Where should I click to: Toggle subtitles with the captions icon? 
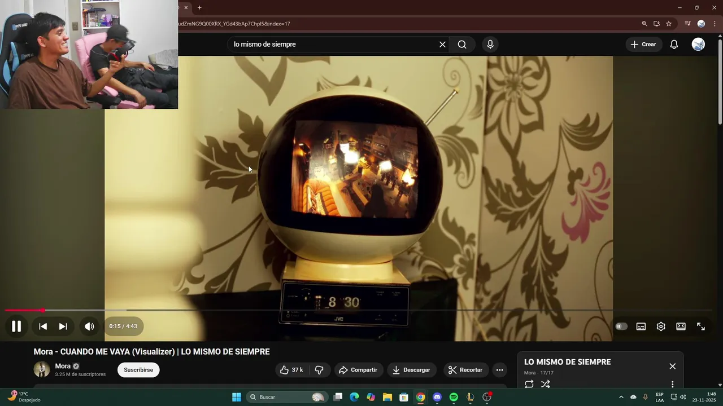click(x=641, y=326)
